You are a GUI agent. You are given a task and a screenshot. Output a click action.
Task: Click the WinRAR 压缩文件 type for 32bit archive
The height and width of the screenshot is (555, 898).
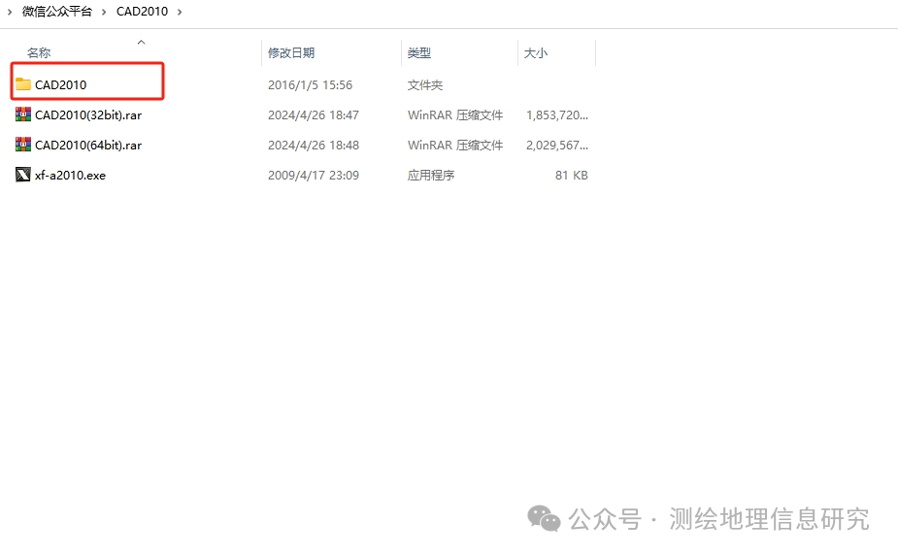point(455,115)
